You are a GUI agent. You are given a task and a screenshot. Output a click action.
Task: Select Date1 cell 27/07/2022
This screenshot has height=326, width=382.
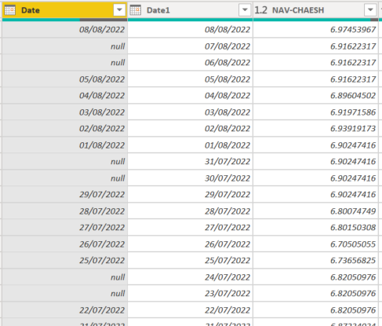[190, 228]
